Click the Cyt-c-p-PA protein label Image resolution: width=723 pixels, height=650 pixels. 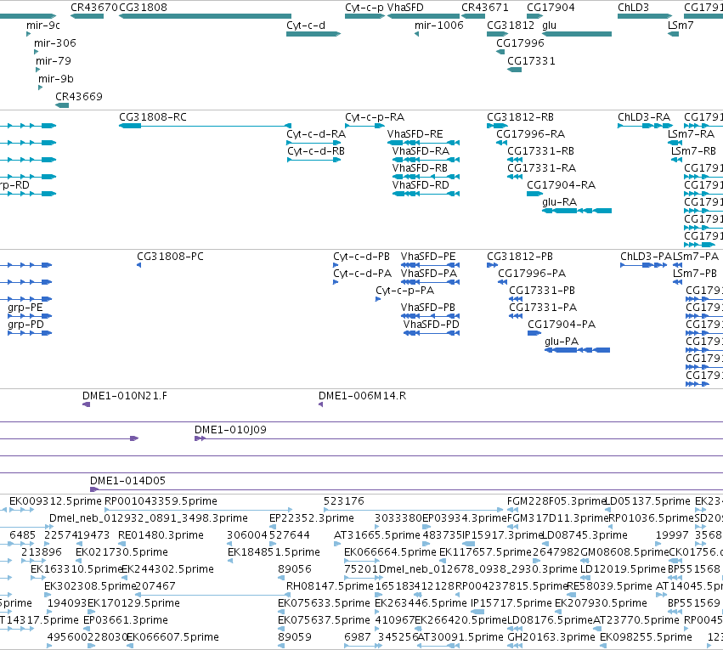pyautogui.click(x=405, y=291)
